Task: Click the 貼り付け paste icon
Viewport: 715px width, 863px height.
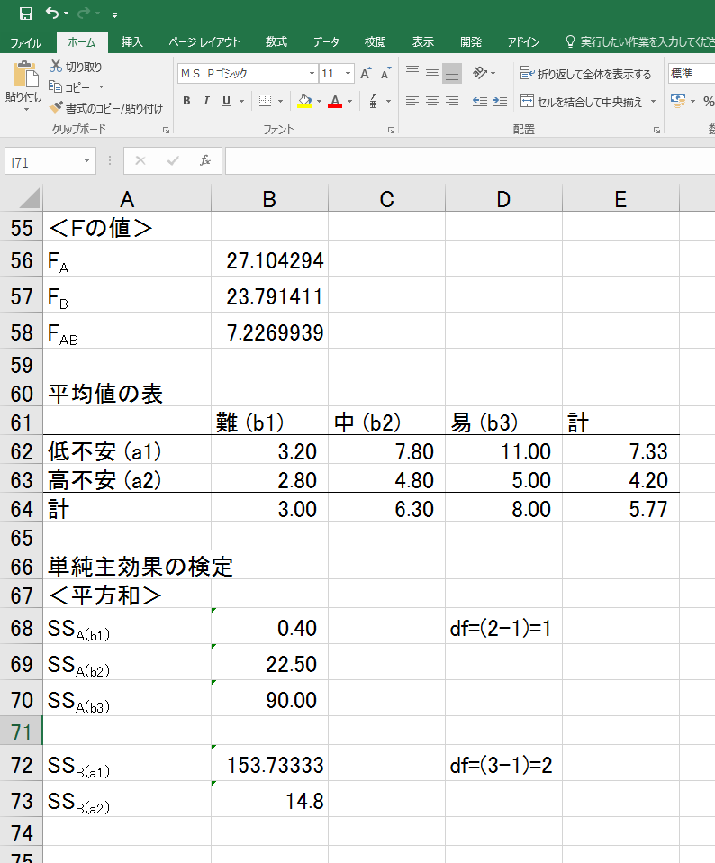Action: 24,74
